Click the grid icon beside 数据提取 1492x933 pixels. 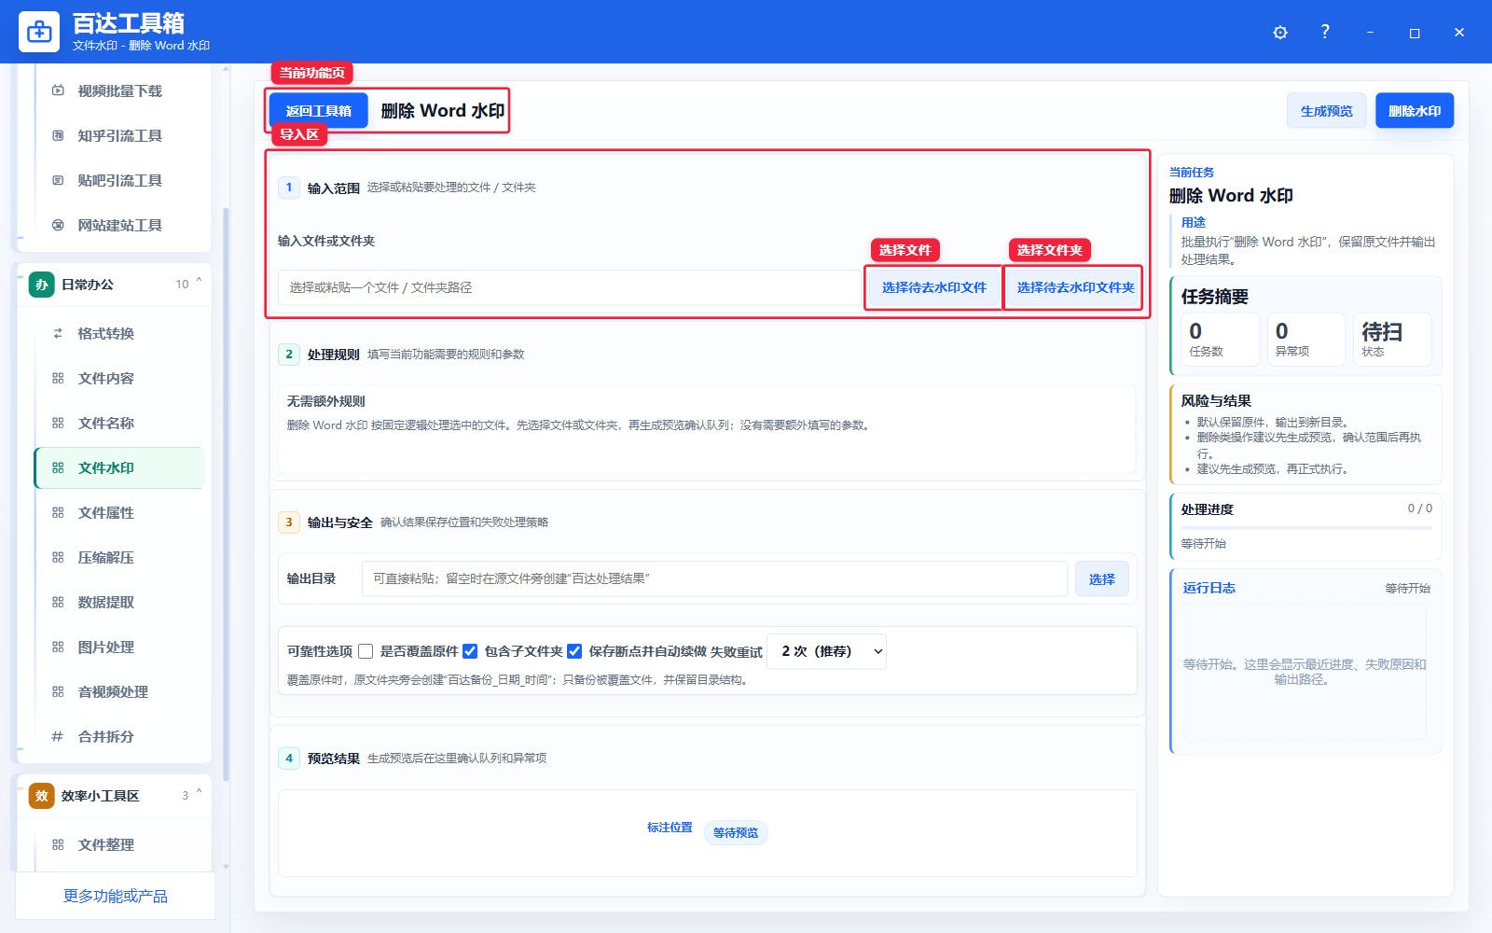point(58,602)
